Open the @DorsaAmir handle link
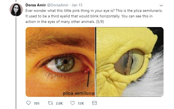Viewport: 174px width, 109px height. pos(58,5)
